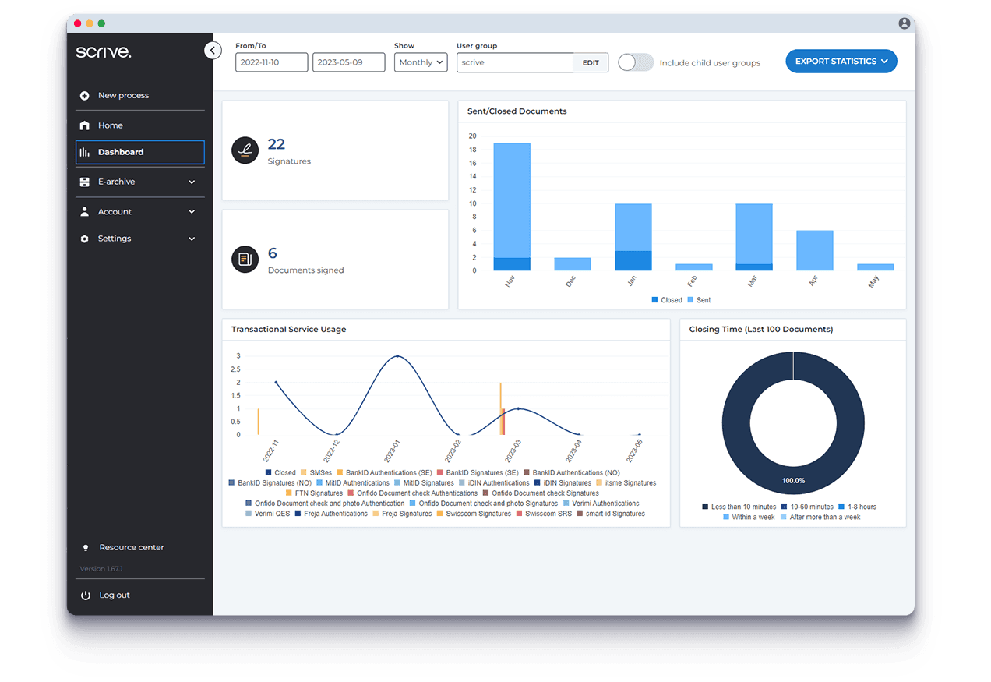The image size is (991, 682).
Task: Click the Log out power icon
Action: coord(86,595)
